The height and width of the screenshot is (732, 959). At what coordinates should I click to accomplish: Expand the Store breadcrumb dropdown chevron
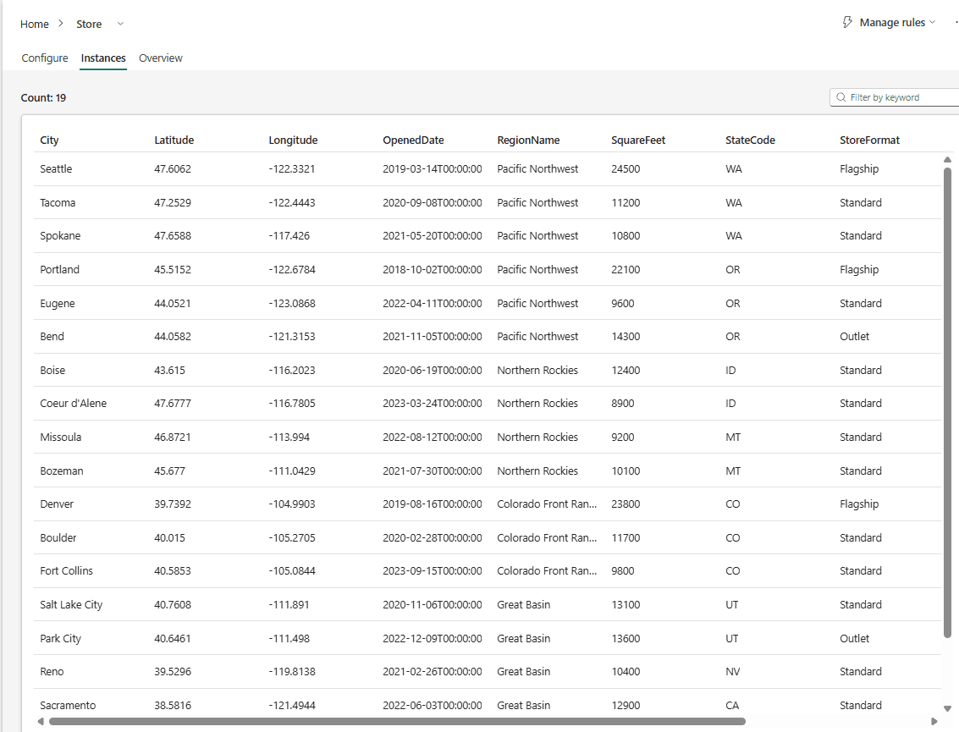point(120,24)
